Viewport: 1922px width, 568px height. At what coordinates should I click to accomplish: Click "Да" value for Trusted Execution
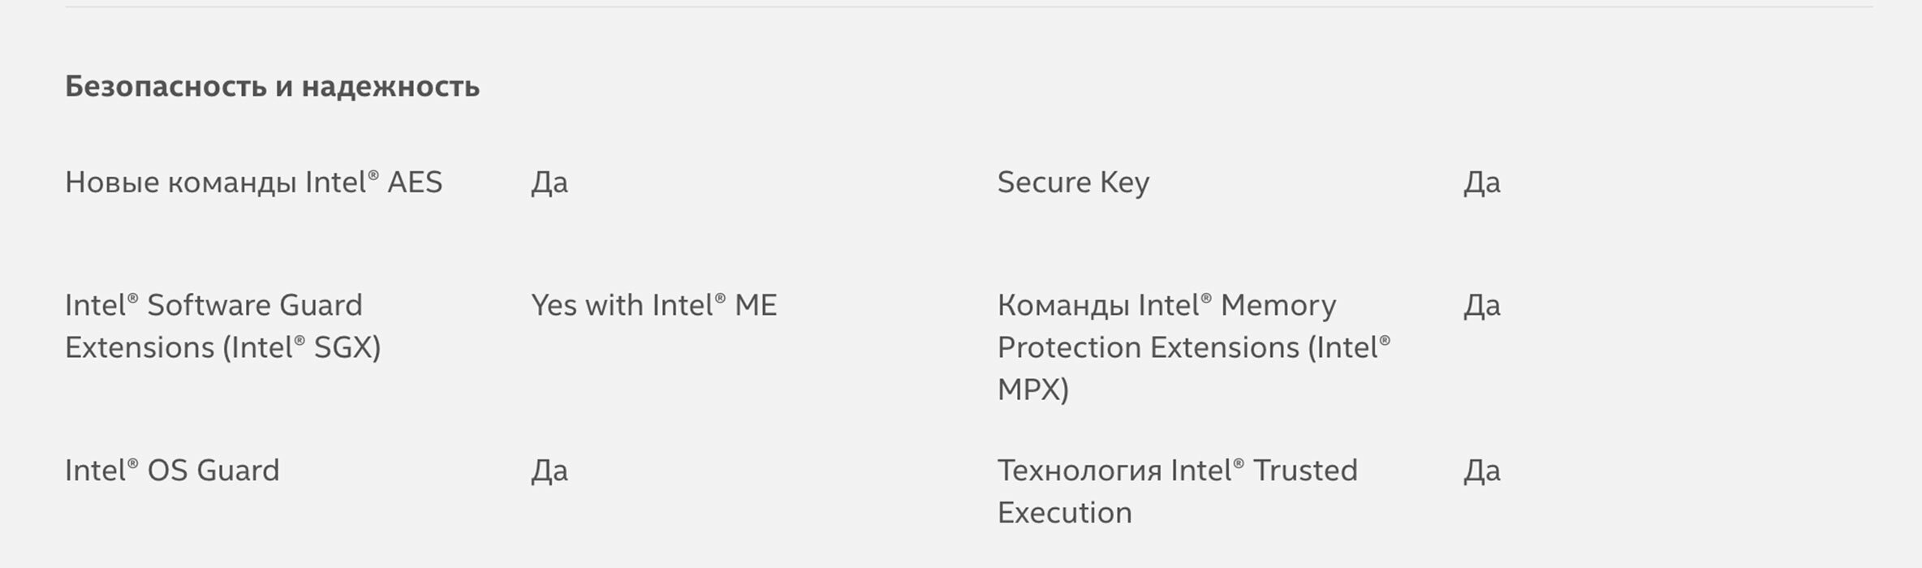[x=1481, y=471]
